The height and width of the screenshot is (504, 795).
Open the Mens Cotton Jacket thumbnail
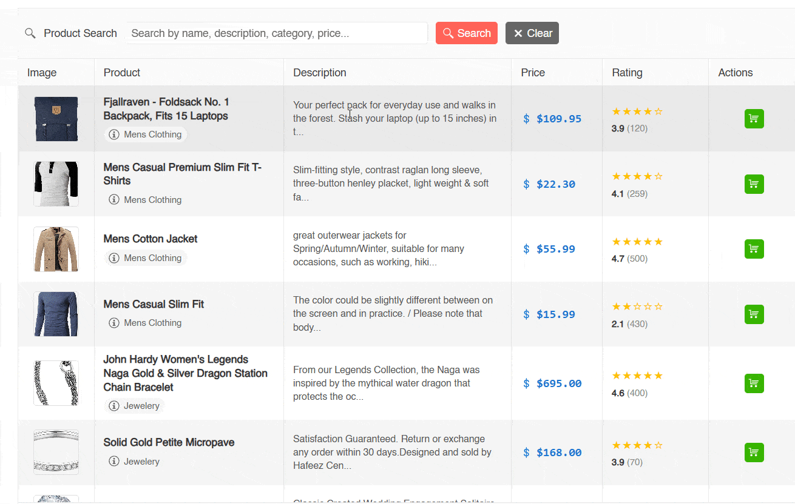tap(56, 249)
